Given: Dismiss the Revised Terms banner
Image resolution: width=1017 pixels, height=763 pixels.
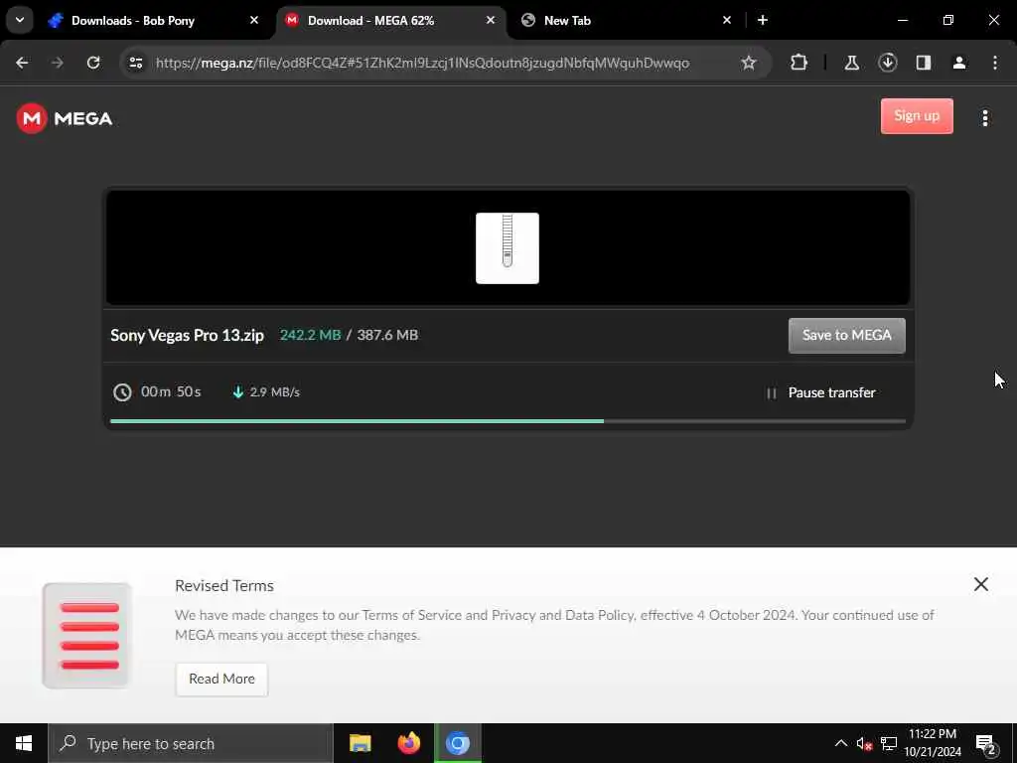Looking at the screenshot, I should tap(980, 584).
